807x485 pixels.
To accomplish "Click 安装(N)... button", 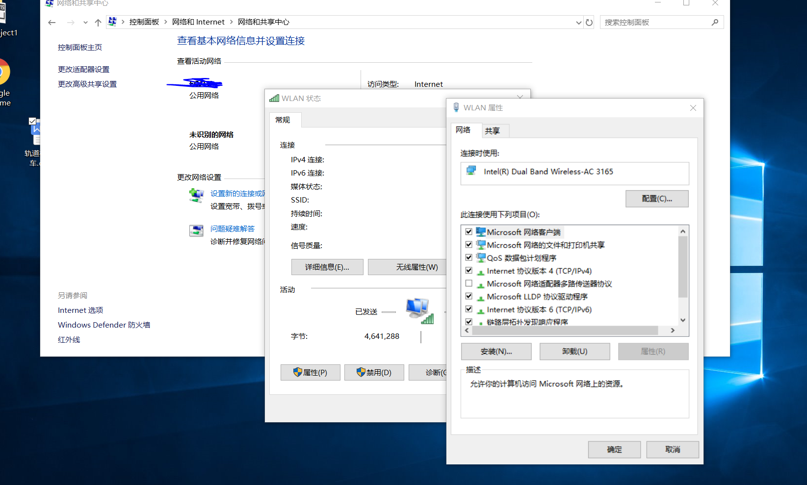I will tap(496, 352).
